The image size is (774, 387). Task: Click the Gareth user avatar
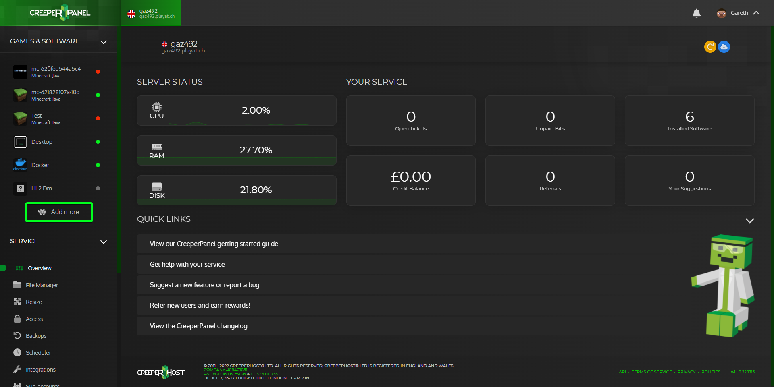pos(721,13)
